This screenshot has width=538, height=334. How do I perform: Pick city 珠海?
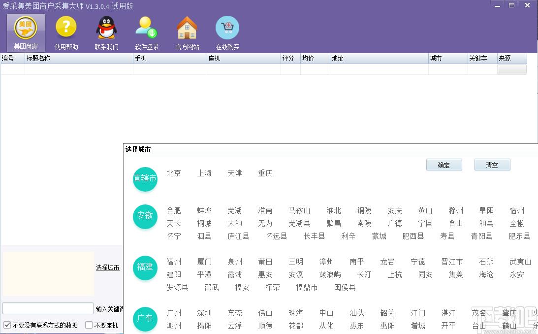click(296, 313)
